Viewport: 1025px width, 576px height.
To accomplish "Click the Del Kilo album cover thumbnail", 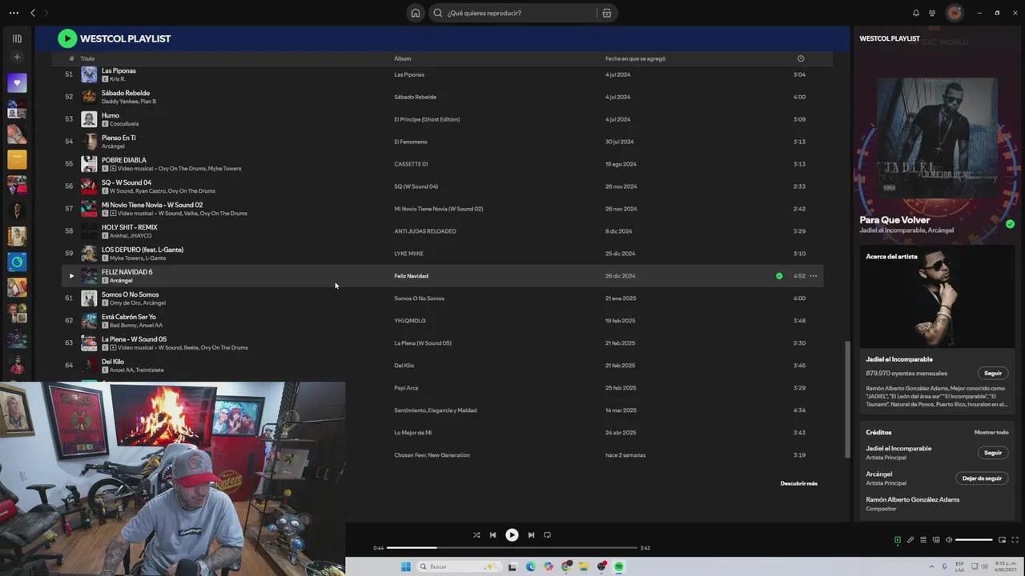I will click(89, 366).
